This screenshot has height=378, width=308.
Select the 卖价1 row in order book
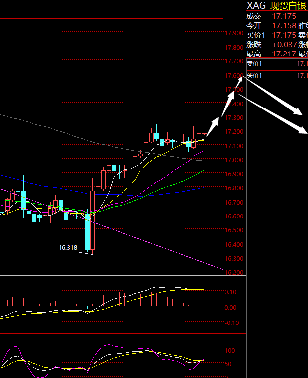[277, 64]
